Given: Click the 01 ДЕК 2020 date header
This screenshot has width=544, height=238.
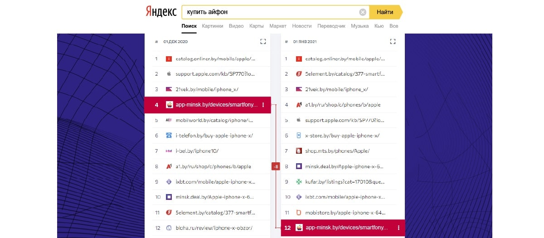Looking at the screenshot, I should [x=175, y=42].
